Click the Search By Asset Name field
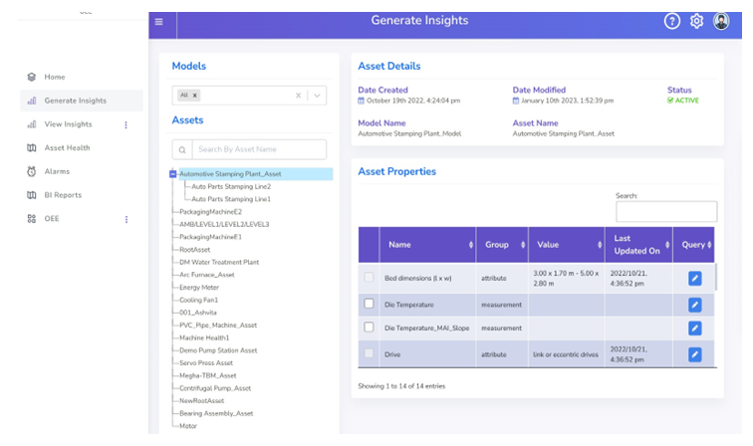Image resolution: width=753 pixels, height=446 pixels. 259,149
